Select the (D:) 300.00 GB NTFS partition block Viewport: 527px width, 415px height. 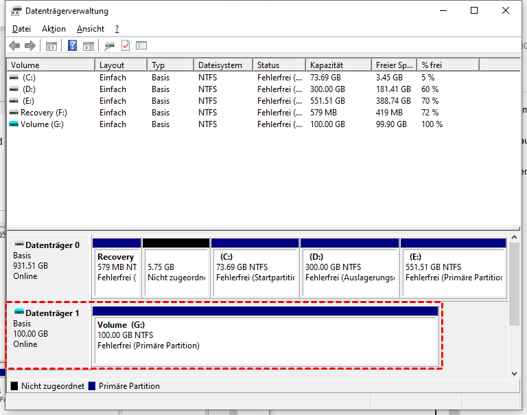point(349,268)
